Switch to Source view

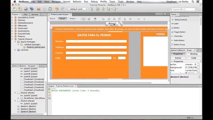[53, 19]
